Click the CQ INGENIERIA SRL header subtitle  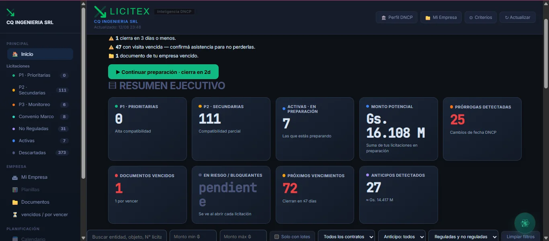tap(116, 22)
